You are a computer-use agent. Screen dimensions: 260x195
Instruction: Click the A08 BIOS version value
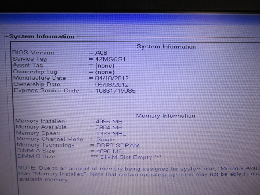(101, 53)
